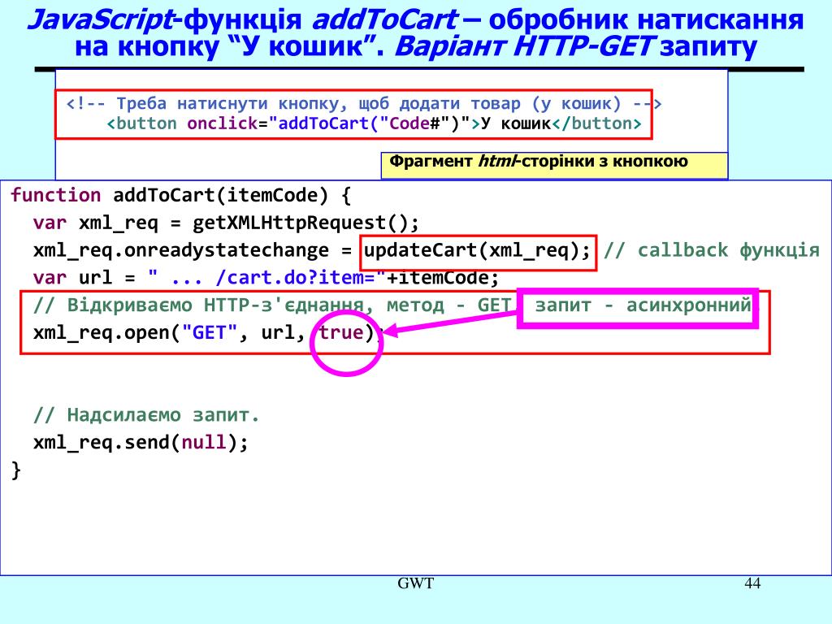Click '"GET"' string in xml_req.open
The height and width of the screenshot is (624, 832).
(x=210, y=332)
